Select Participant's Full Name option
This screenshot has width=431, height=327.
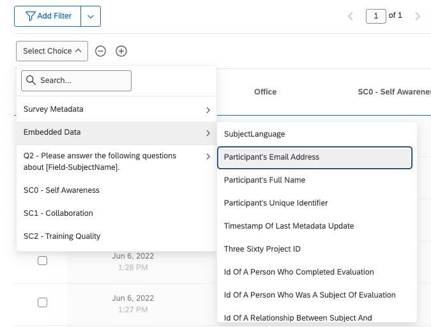pyautogui.click(x=264, y=180)
